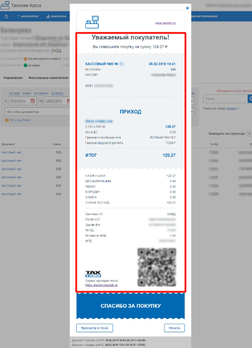Close the receipt popup with the X

(x=187, y=8)
